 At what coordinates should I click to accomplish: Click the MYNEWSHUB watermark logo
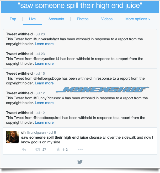102,89
